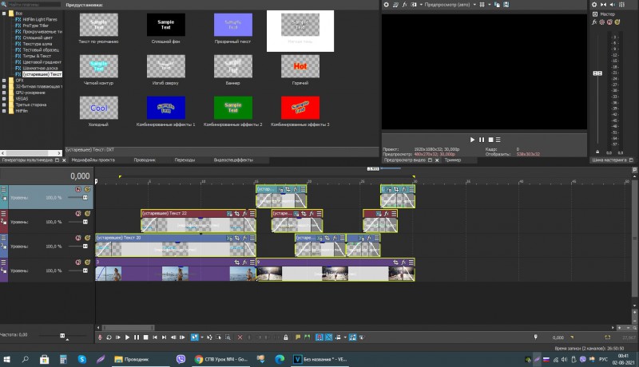Toggle snapping magnet in toolbar
Screen dimensions: 639x367
coord(319,337)
